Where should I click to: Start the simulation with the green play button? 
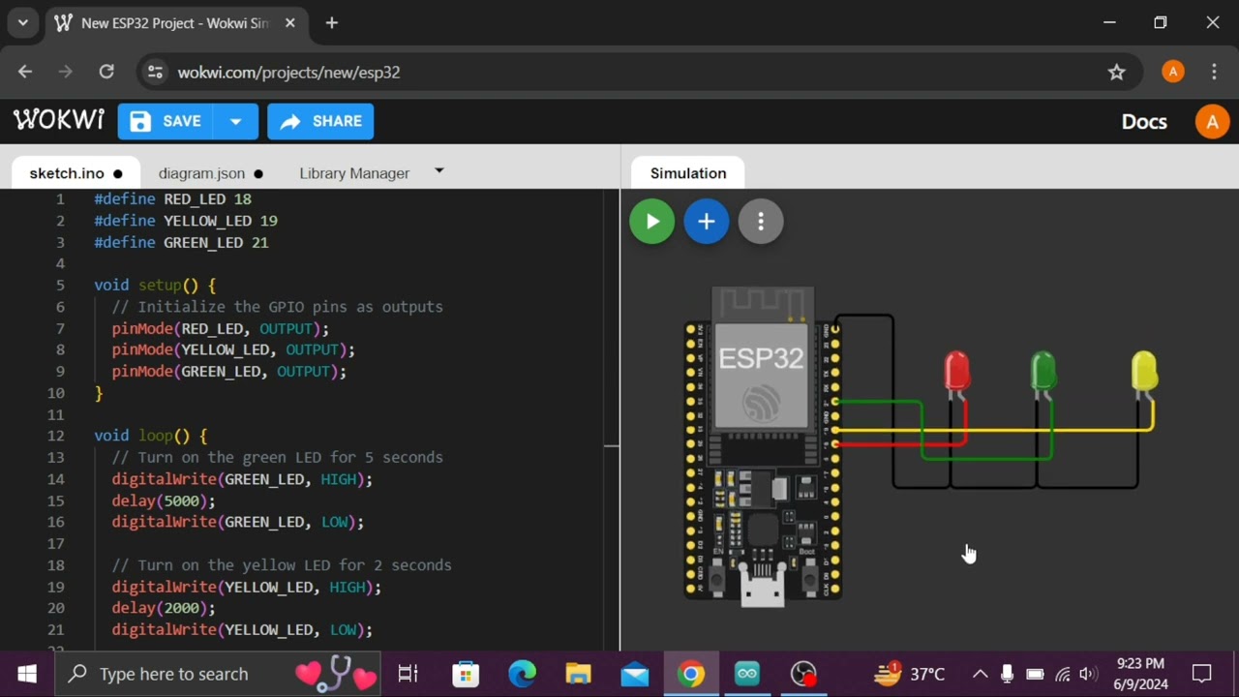[x=652, y=222]
